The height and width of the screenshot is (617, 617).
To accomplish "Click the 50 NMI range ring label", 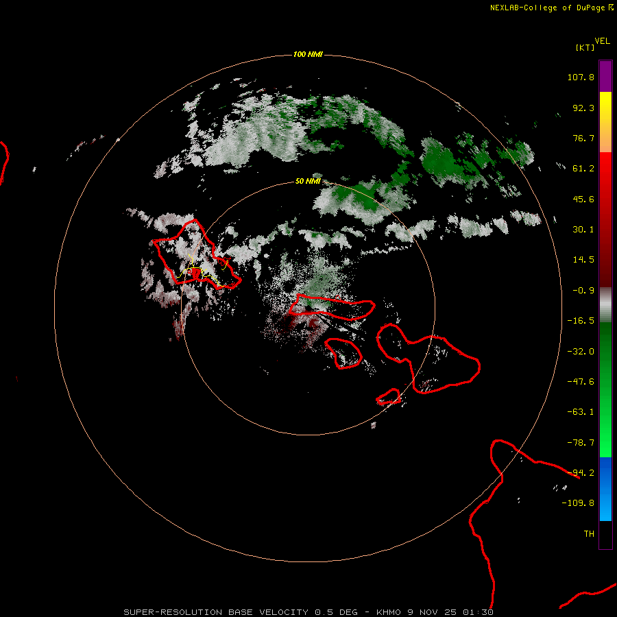I will click(x=308, y=182).
